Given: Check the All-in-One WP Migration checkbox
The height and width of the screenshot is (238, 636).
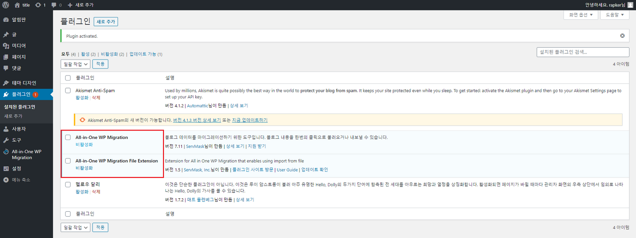Looking at the screenshot, I should 68,137.
